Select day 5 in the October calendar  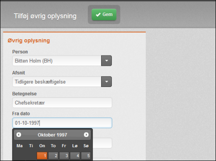click(x=86, y=155)
